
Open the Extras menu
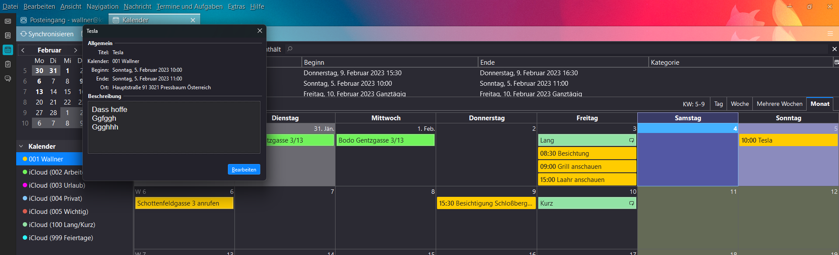pos(236,7)
